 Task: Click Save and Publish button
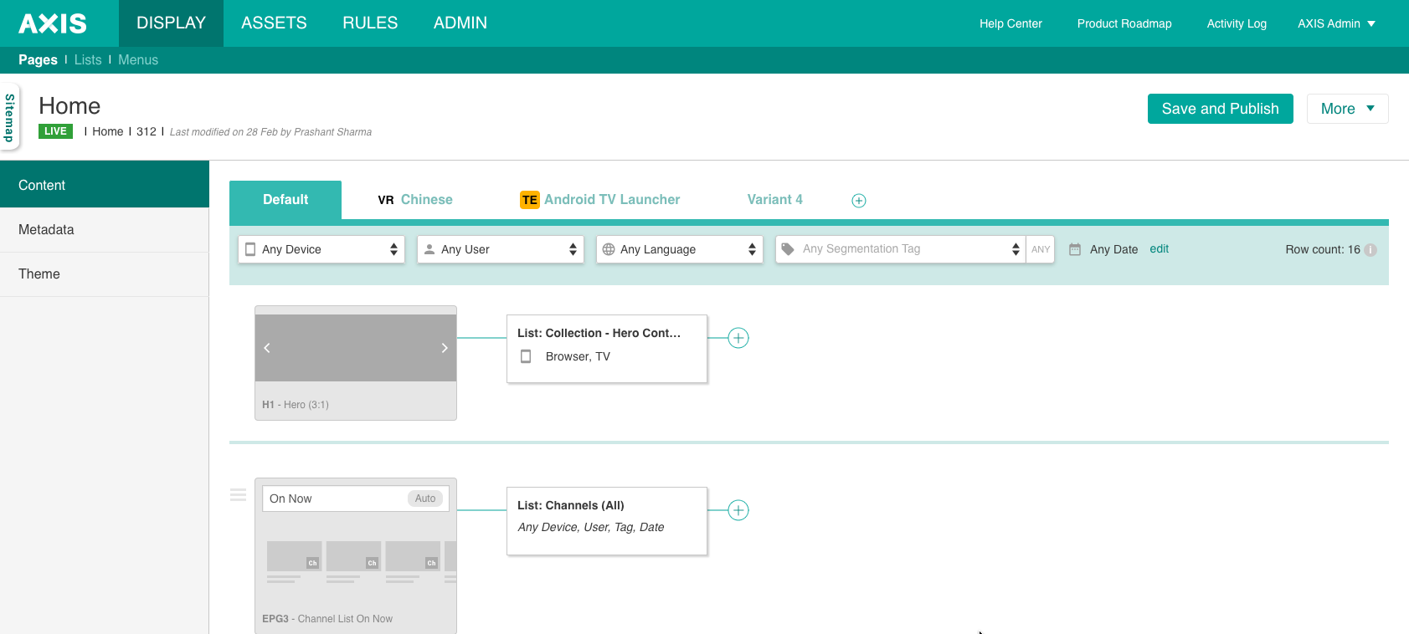pyautogui.click(x=1220, y=109)
